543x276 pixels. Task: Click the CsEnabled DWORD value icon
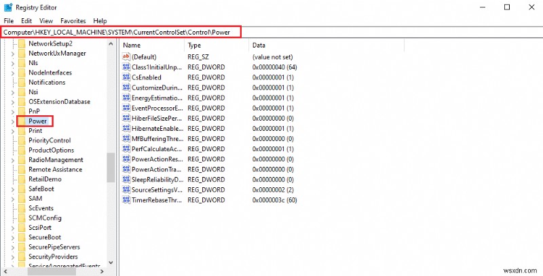pos(126,78)
